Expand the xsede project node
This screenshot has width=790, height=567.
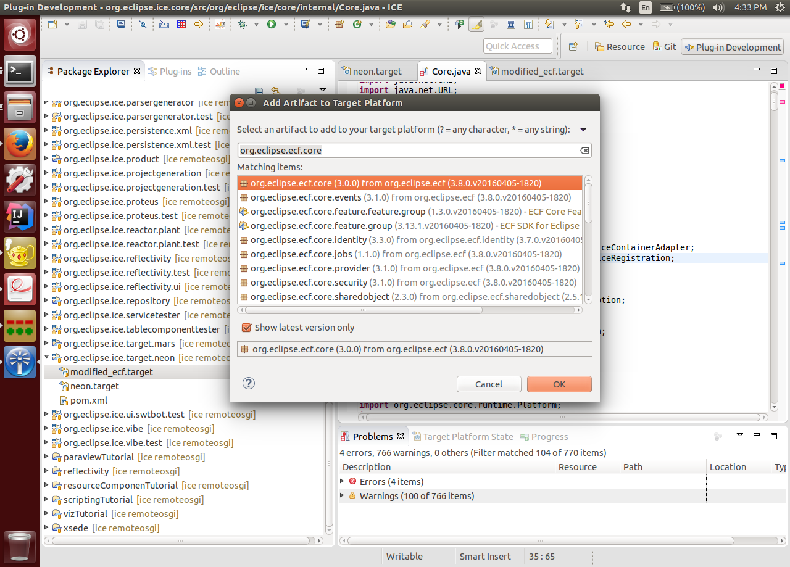pos(47,528)
